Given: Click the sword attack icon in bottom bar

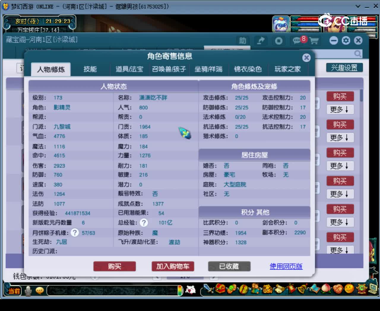Looking at the screenshot, I should 209,289.
